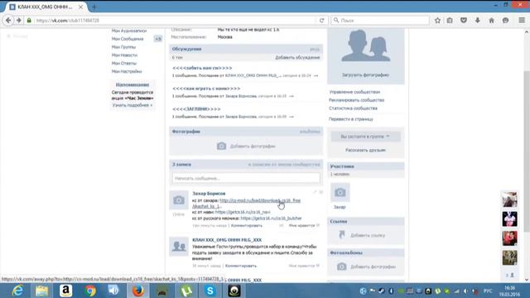Go back using the browser back arrow
The width and height of the screenshot is (530, 298).
point(8,20)
